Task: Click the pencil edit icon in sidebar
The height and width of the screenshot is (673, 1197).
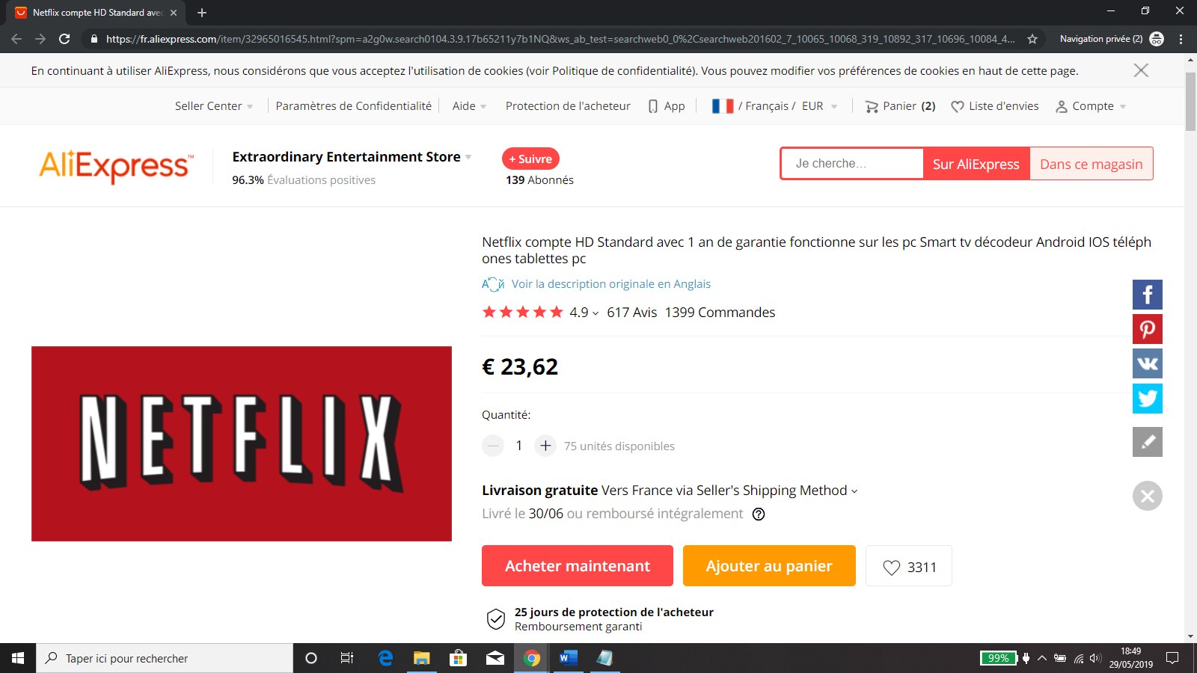Action: 1147,442
